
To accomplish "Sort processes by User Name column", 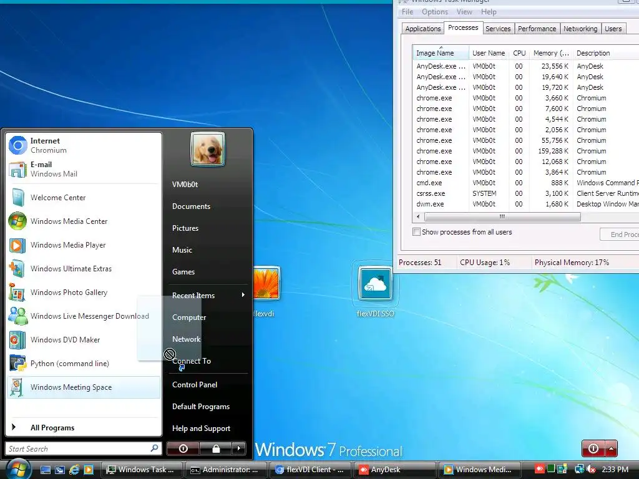I will point(489,53).
